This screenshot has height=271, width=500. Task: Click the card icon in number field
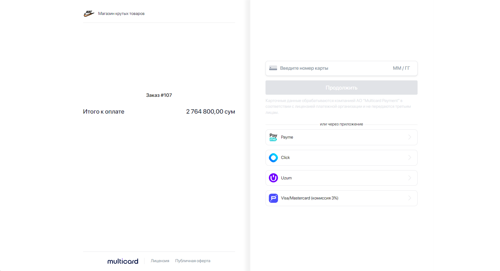273,68
